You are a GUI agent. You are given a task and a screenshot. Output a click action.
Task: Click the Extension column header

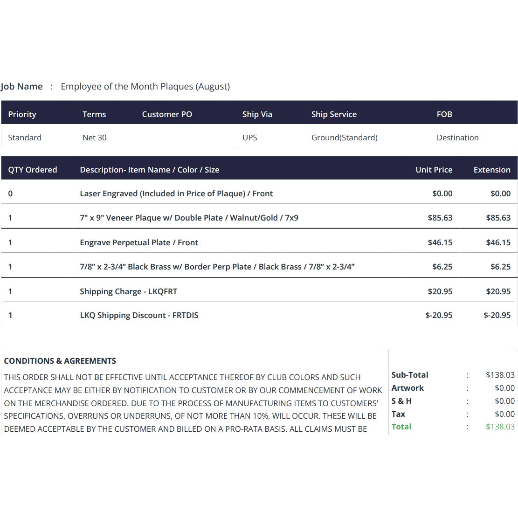[492, 170]
